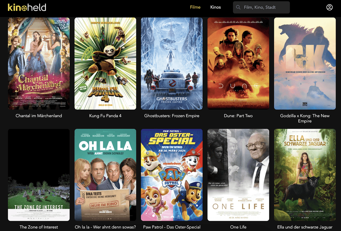
Task: Open the Paw Patrol Oster-Special poster
Action: point(172,175)
